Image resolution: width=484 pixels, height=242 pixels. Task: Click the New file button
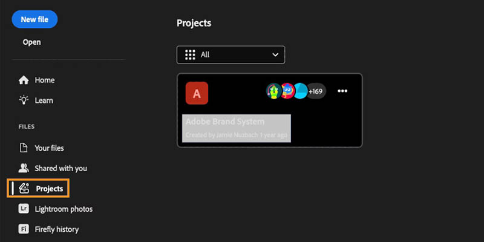tap(34, 19)
